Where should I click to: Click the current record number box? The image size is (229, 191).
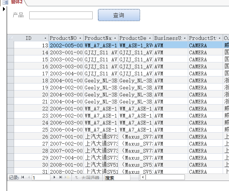(x=41, y=178)
